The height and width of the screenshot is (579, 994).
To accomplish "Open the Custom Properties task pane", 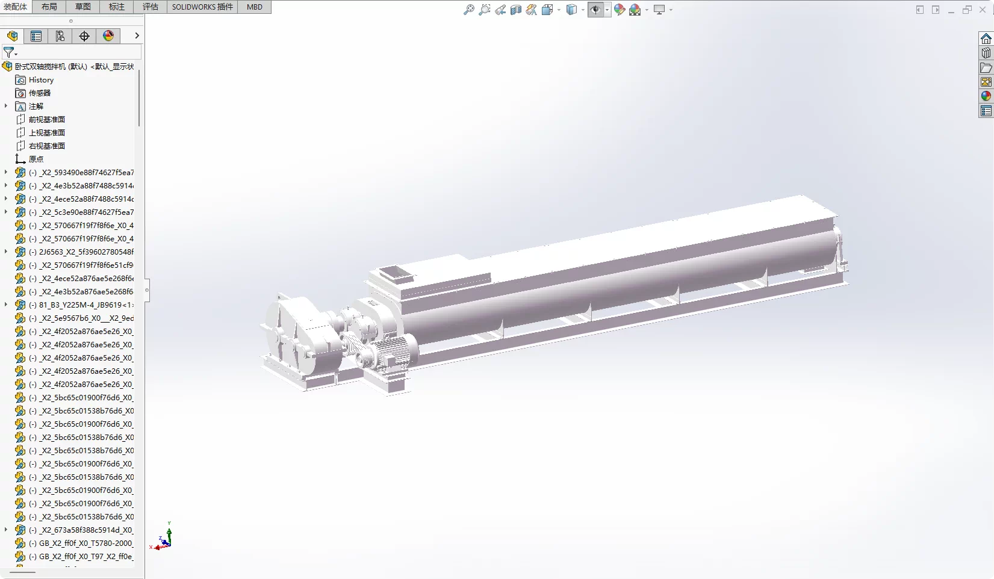I will click(986, 111).
